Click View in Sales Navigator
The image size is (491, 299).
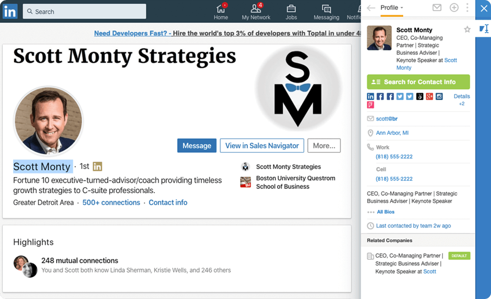tap(262, 146)
